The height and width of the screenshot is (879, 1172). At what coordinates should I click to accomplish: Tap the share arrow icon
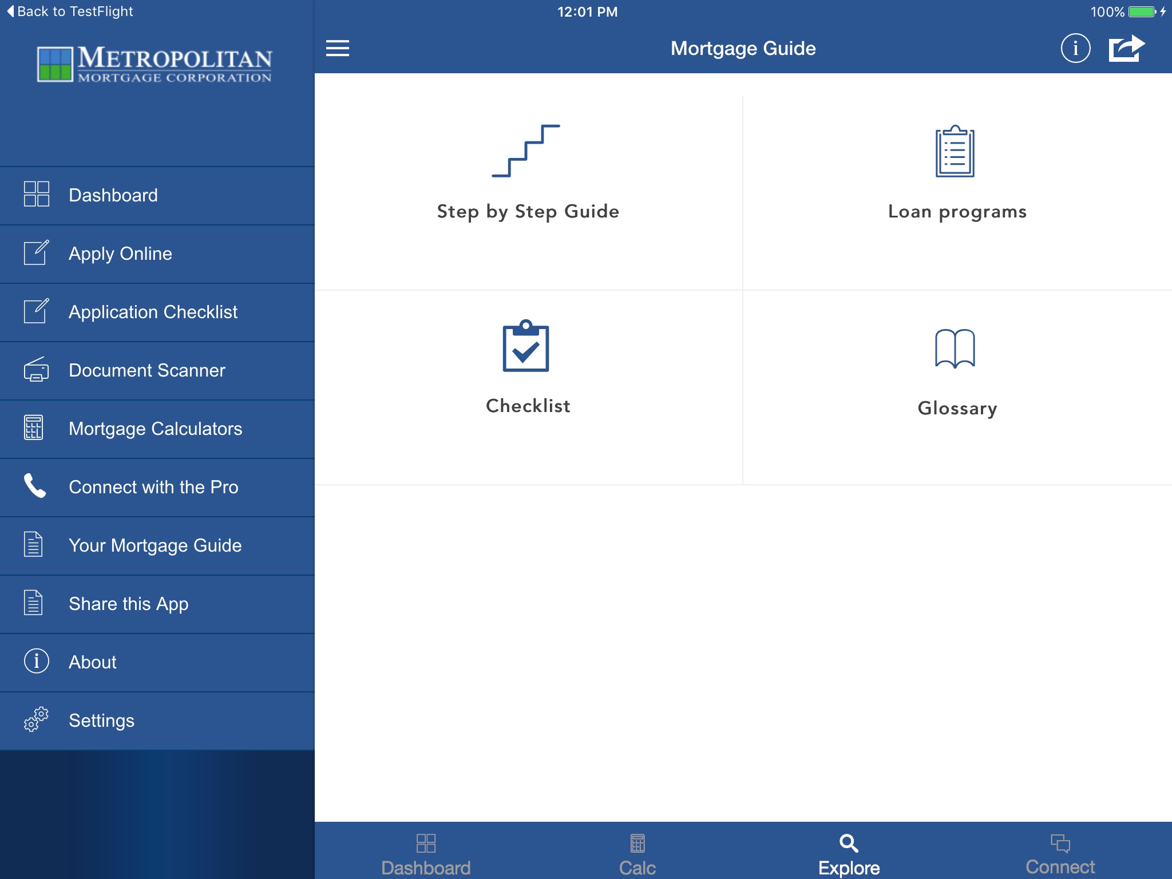tap(1126, 48)
